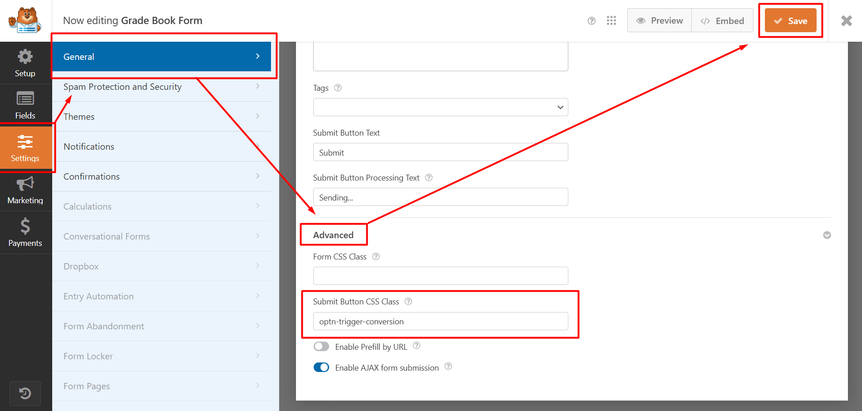Open Notifications settings

point(162,147)
